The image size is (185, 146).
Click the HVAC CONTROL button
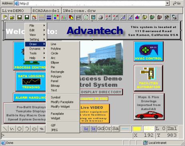click(x=149, y=51)
